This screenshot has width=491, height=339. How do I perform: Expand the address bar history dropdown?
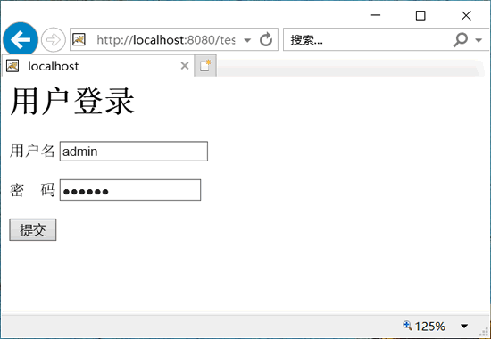(247, 40)
